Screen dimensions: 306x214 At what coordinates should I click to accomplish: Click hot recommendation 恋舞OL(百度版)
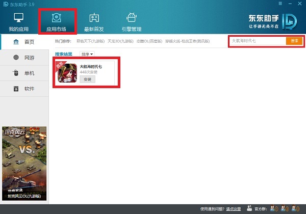point(149,41)
